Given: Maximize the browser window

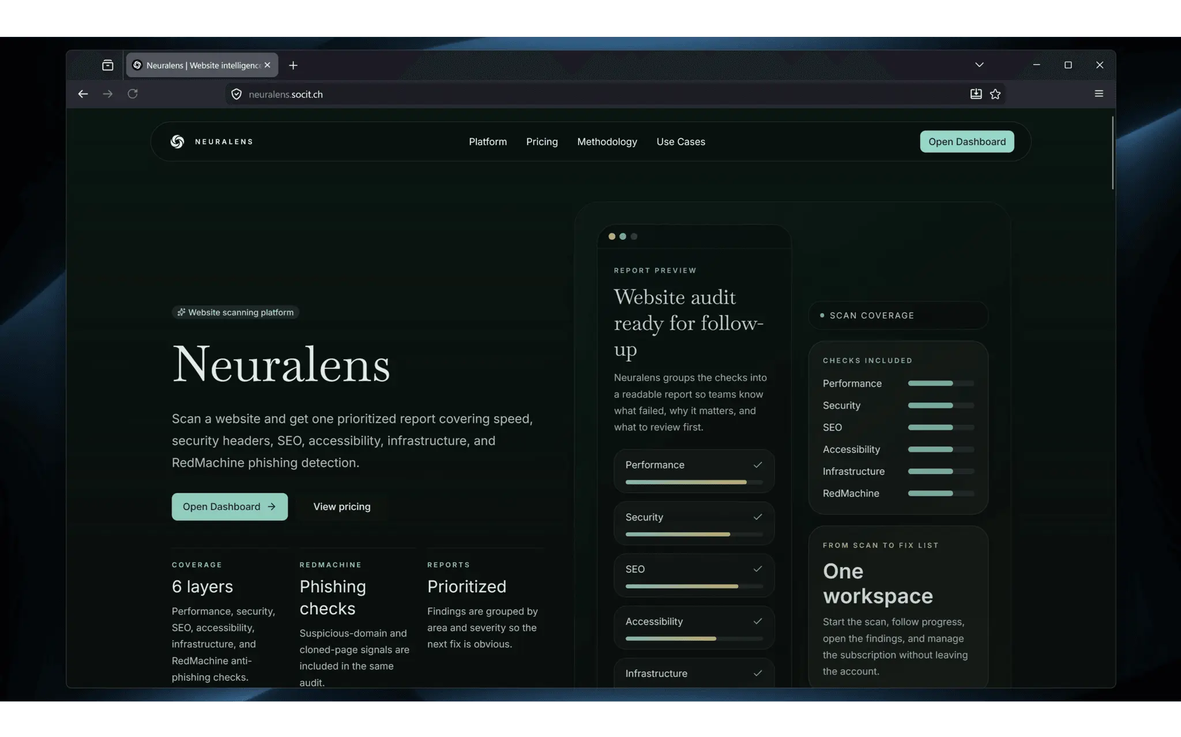Looking at the screenshot, I should click(1068, 65).
